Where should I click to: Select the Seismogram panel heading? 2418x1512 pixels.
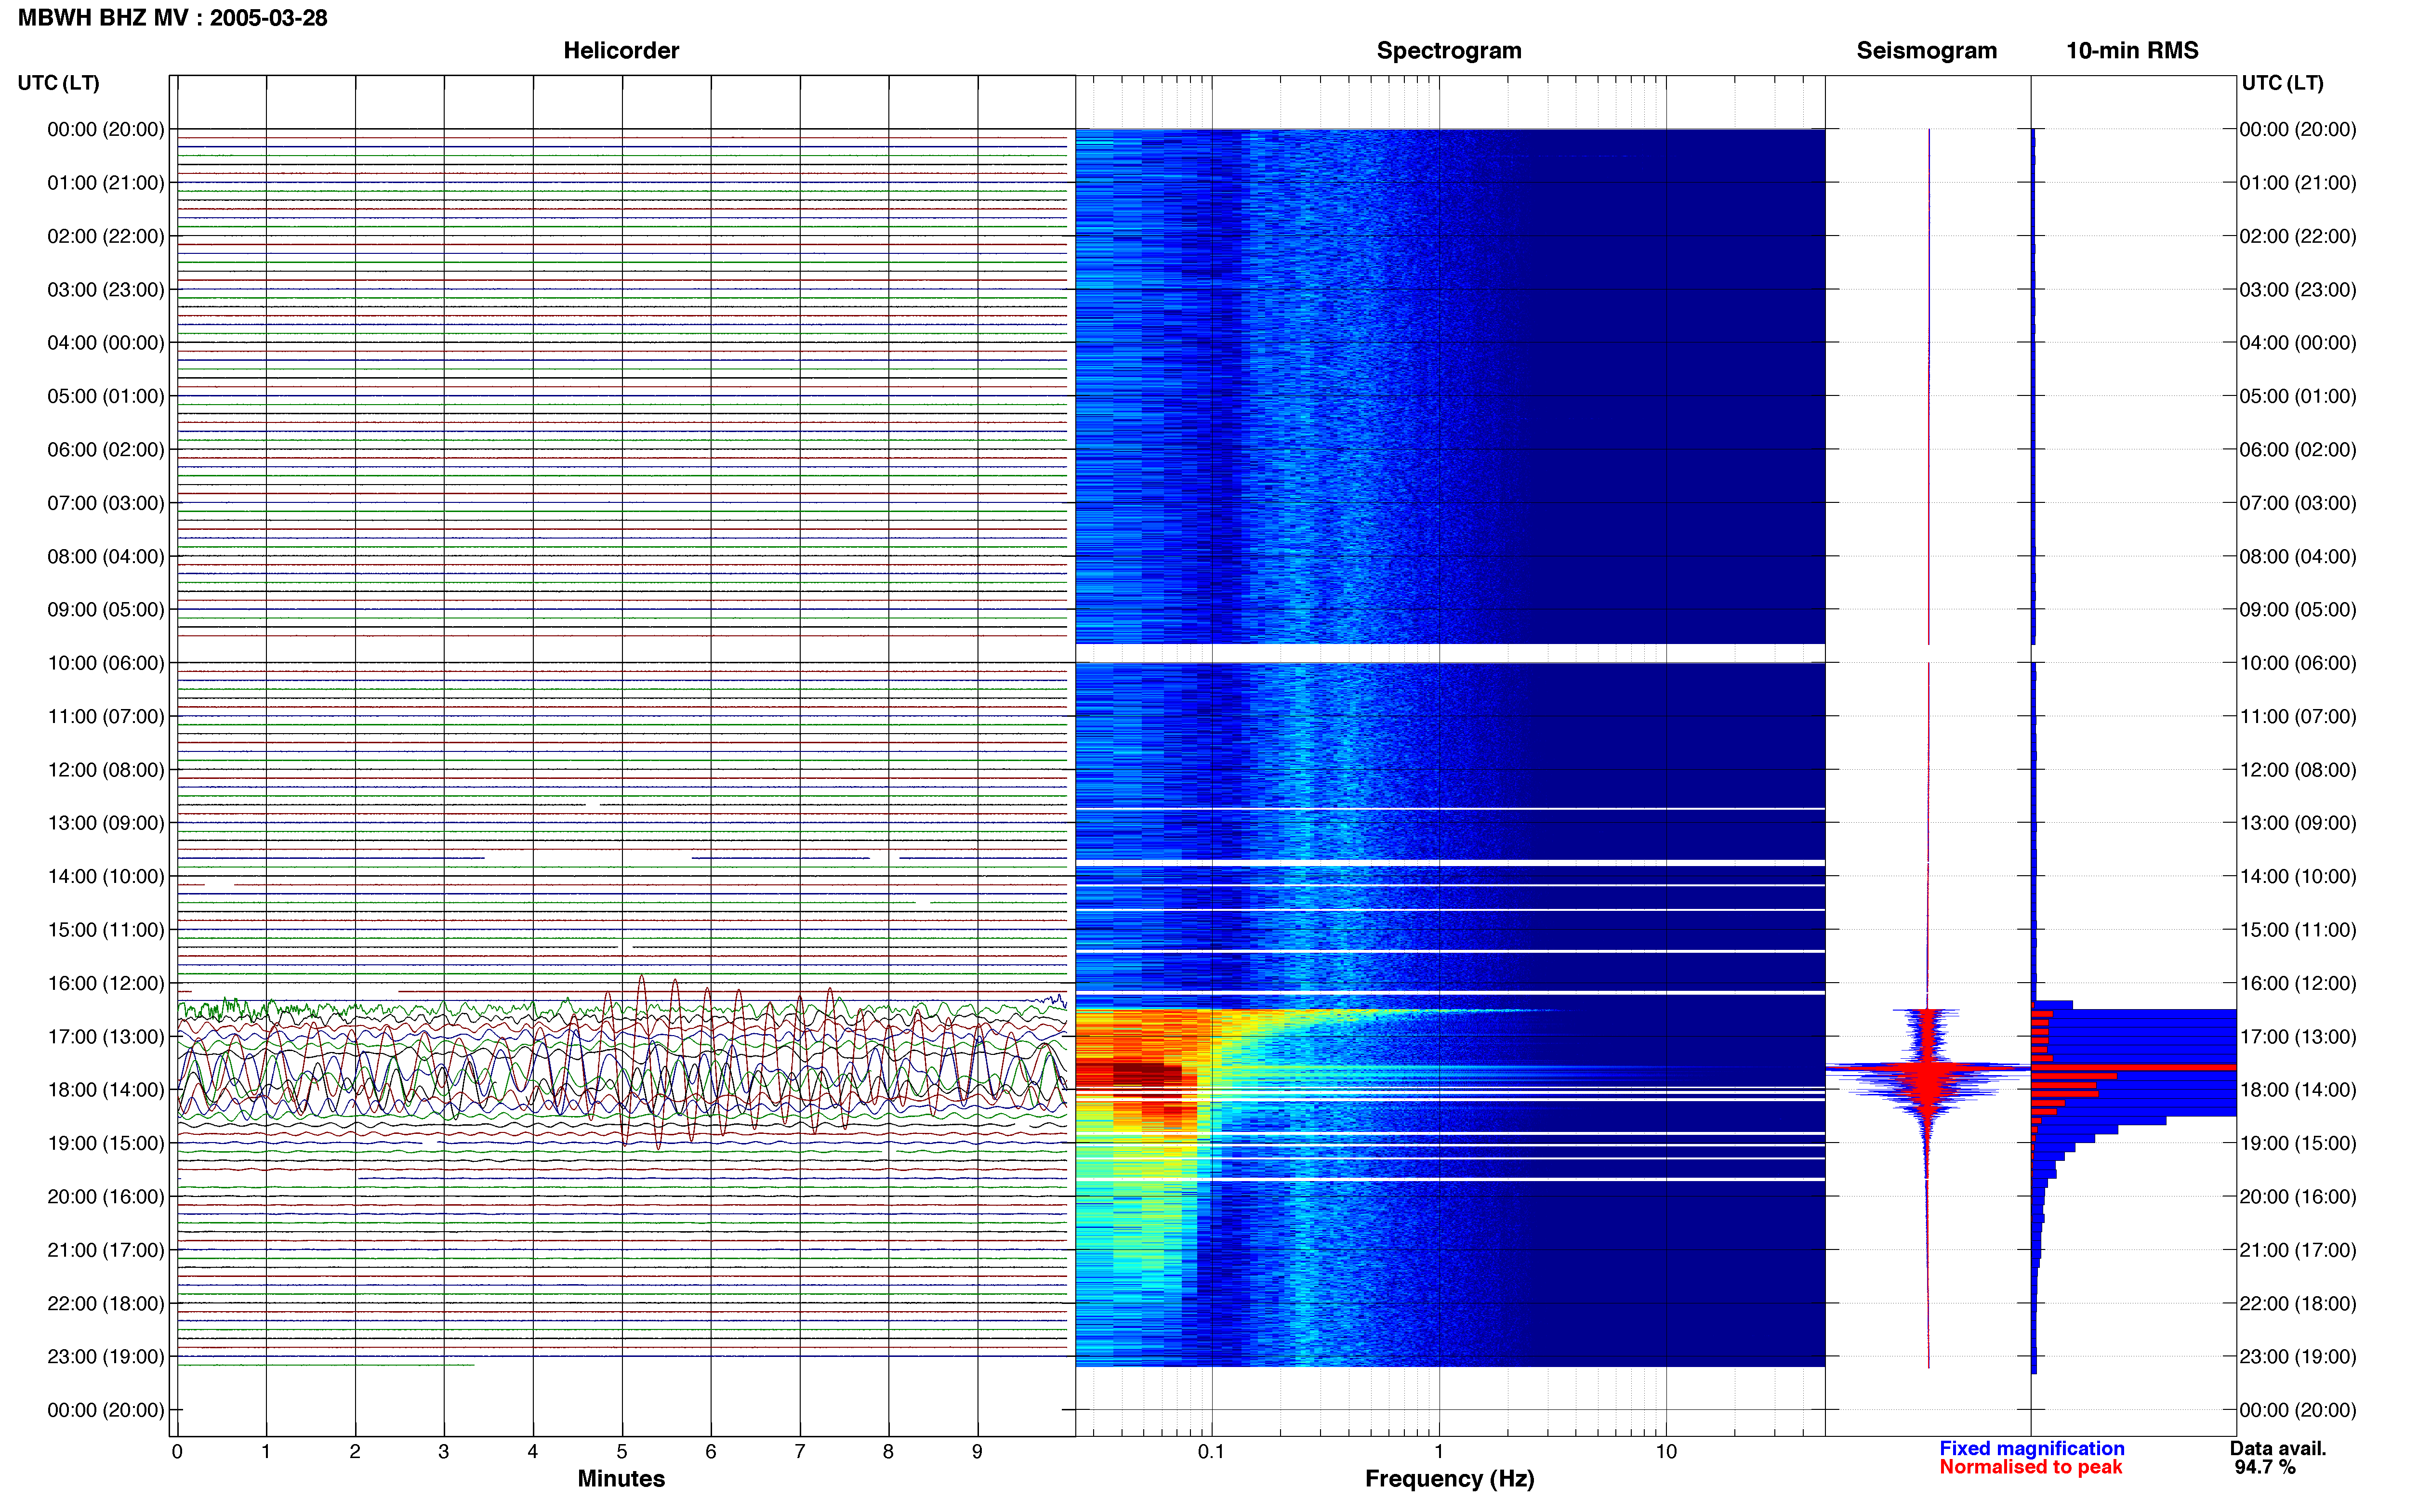point(1926,51)
